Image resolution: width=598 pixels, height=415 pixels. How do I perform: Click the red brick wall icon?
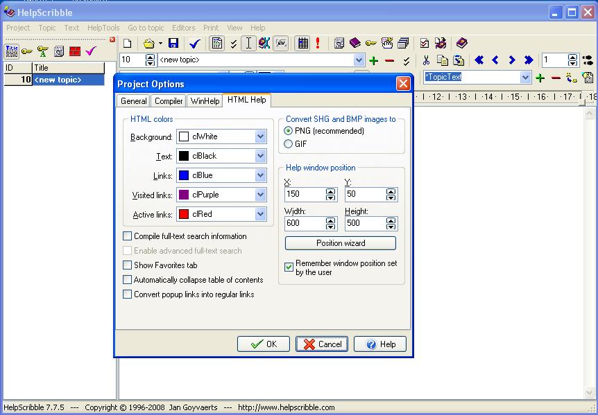point(75,51)
